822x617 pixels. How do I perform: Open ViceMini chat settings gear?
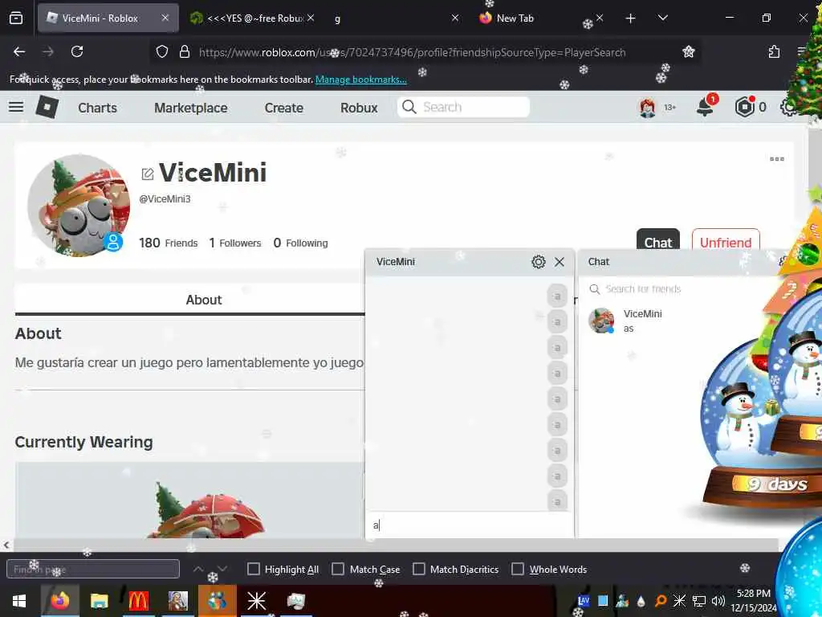click(539, 262)
